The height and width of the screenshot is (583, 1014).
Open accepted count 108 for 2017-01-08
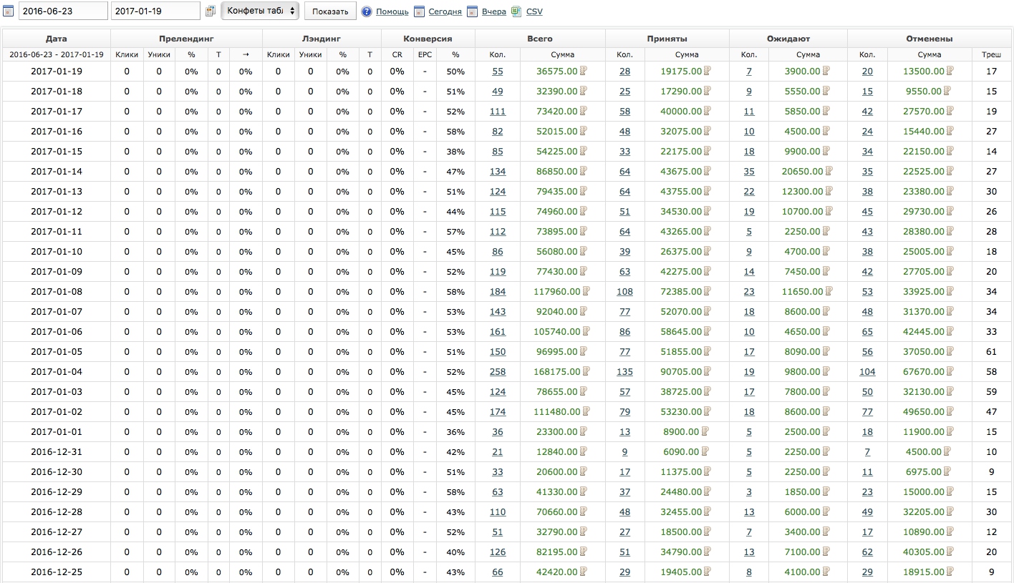625,292
